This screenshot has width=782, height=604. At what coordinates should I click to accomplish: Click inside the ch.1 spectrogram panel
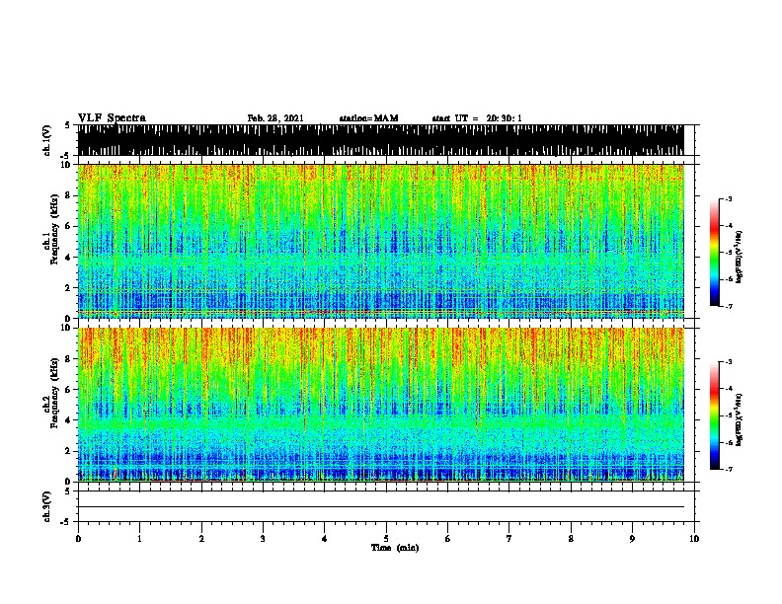[x=380, y=241]
